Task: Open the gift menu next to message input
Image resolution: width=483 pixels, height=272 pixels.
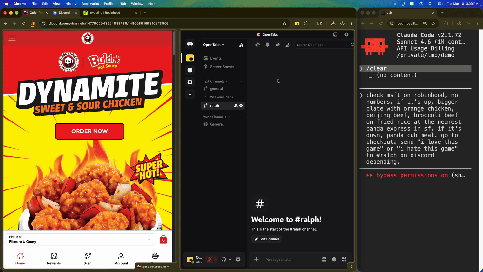Action: [x=324, y=259]
